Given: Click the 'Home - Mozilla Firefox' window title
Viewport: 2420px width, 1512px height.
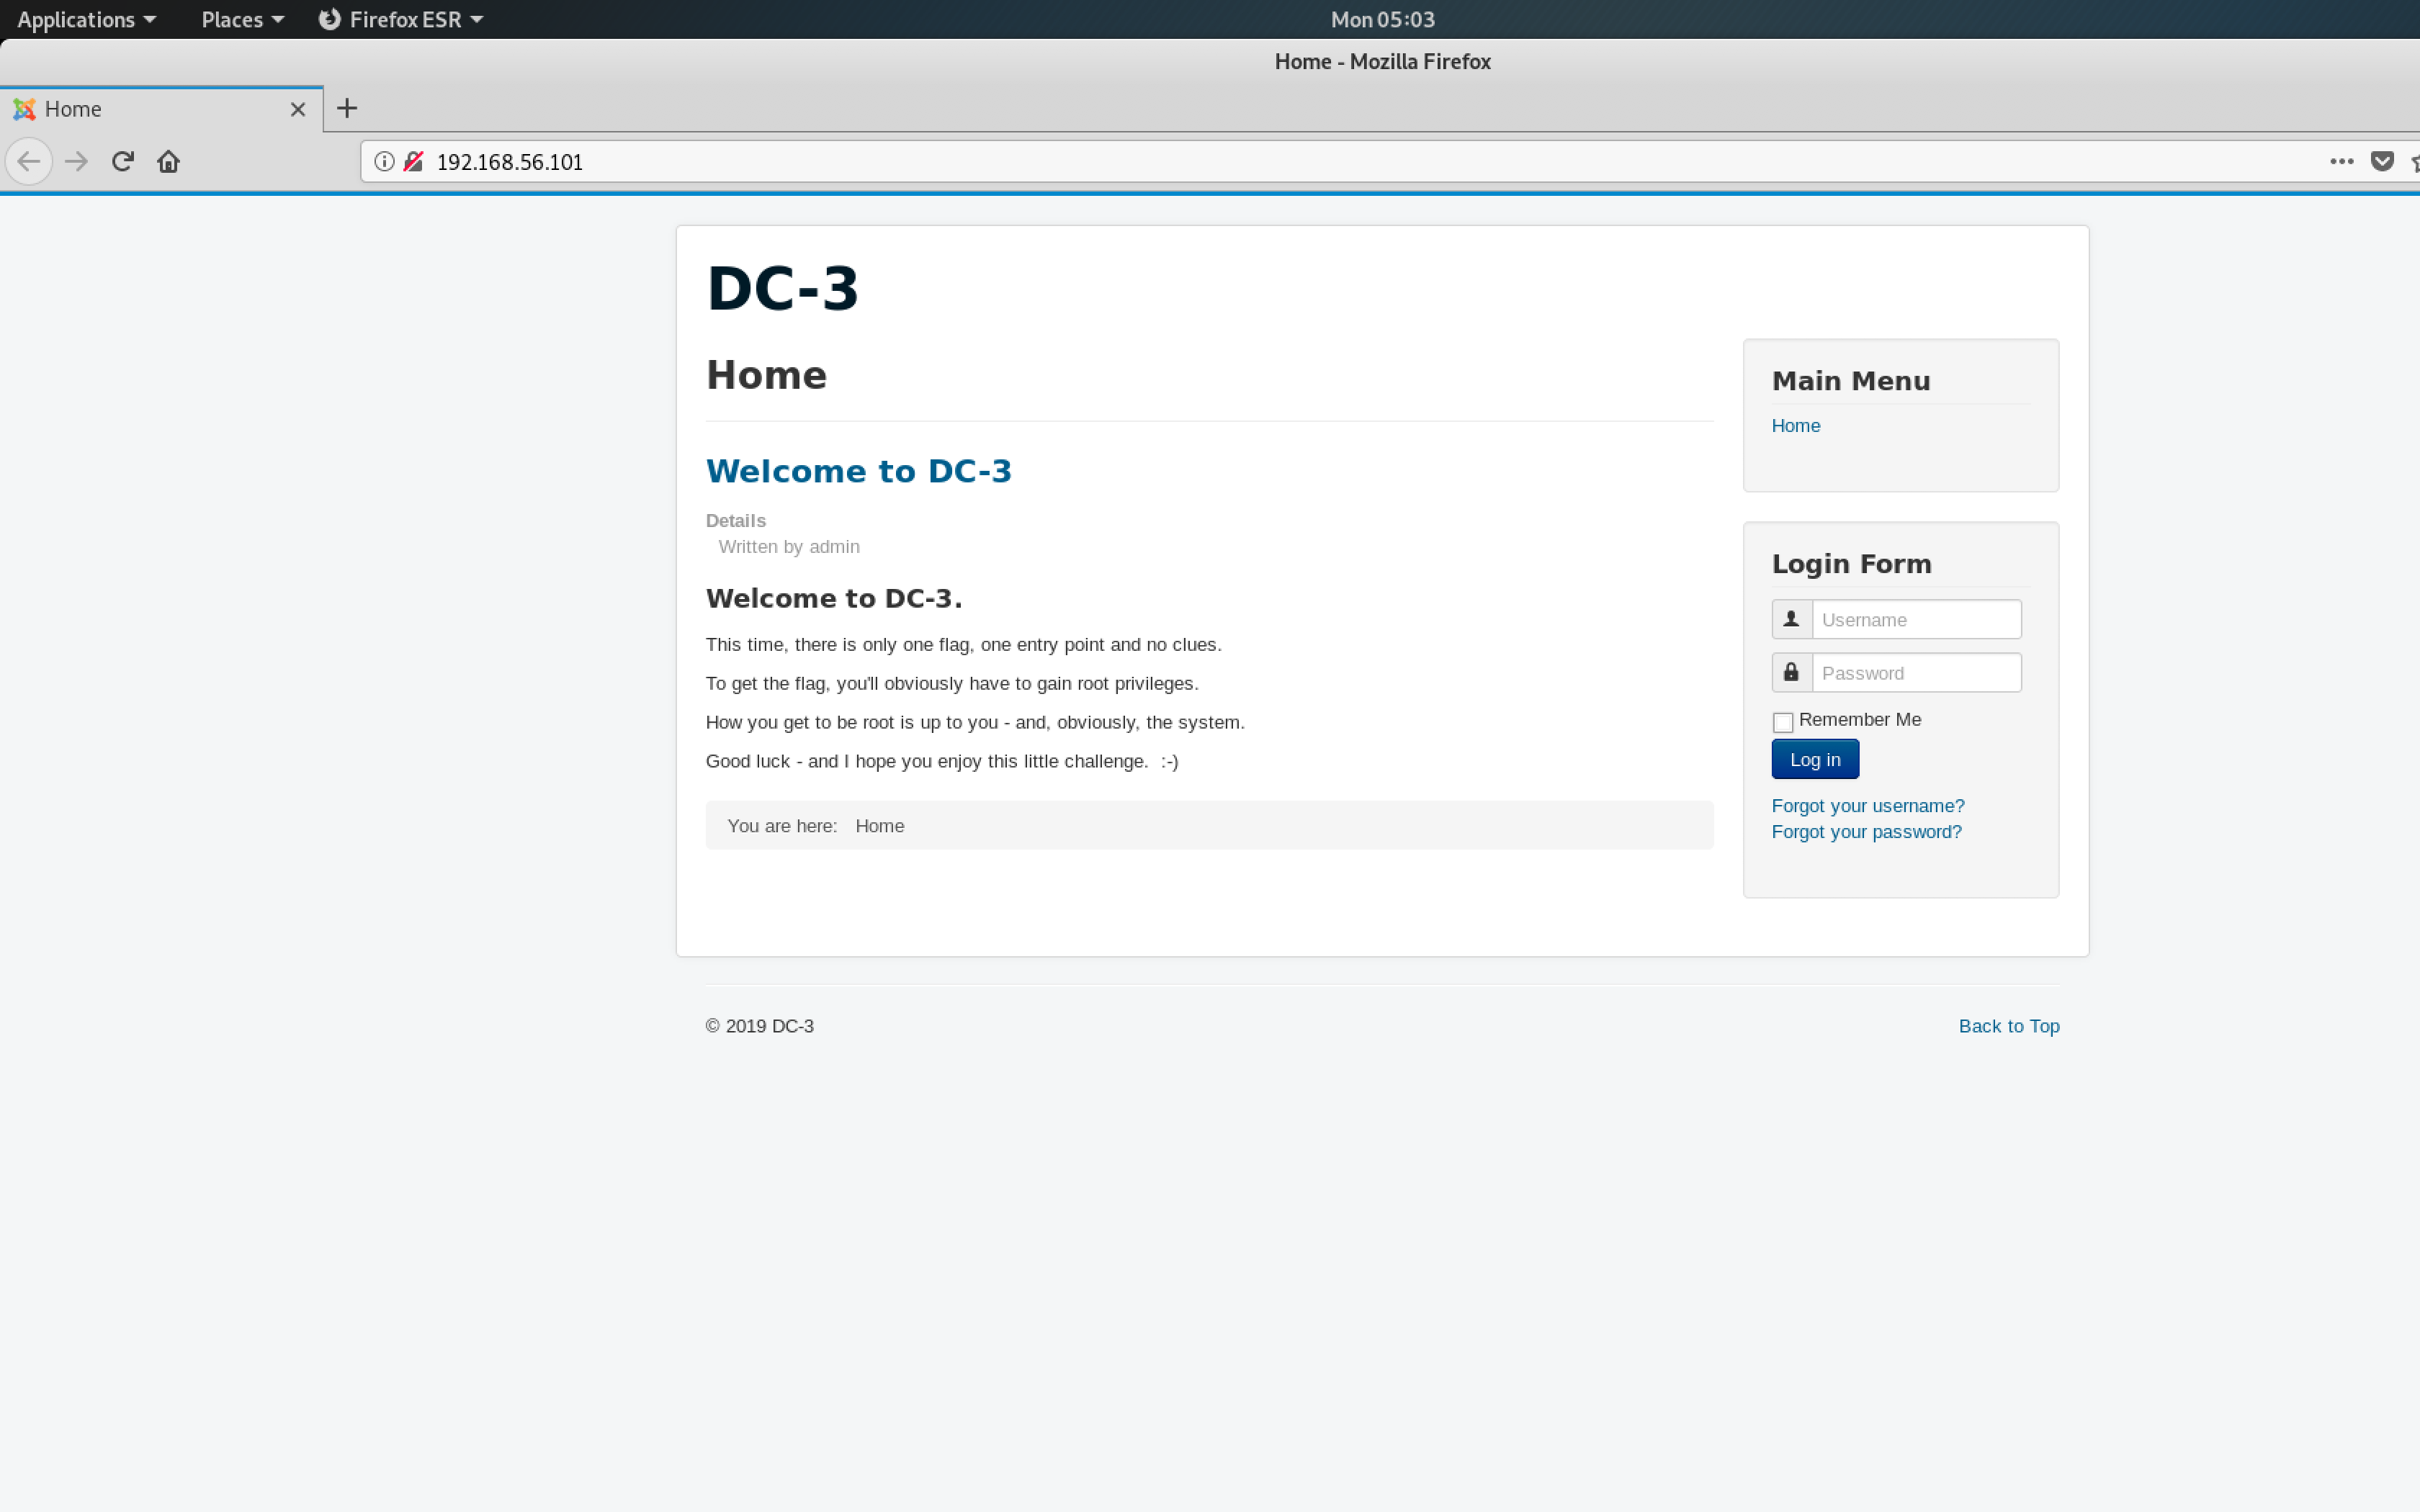Looking at the screenshot, I should [1382, 61].
